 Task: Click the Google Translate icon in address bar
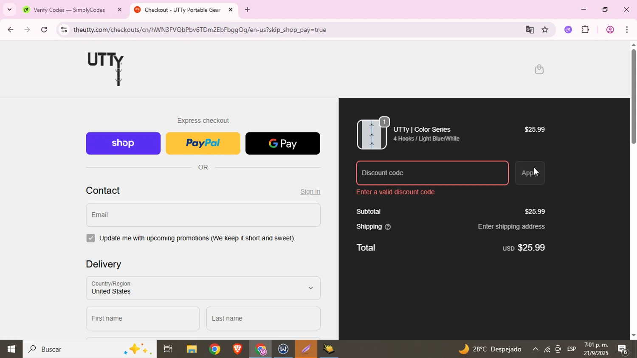[x=530, y=30]
